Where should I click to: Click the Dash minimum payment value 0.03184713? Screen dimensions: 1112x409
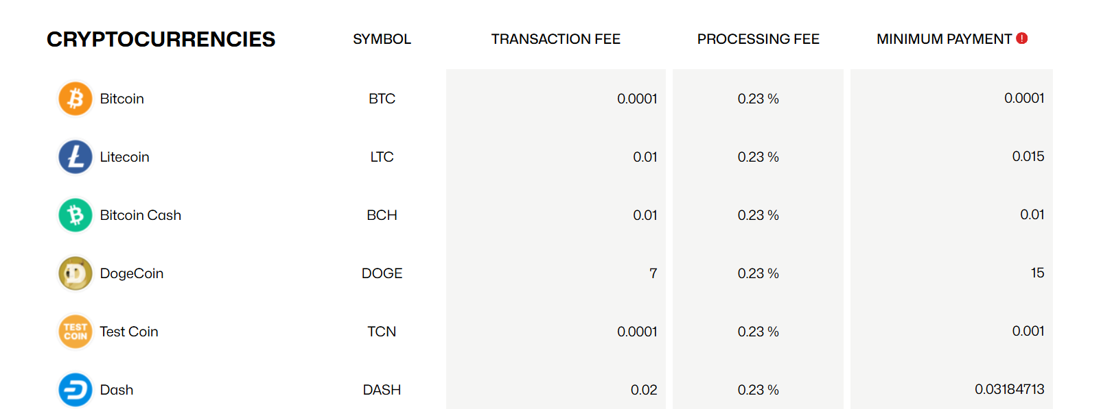pyautogui.click(x=1010, y=389)
